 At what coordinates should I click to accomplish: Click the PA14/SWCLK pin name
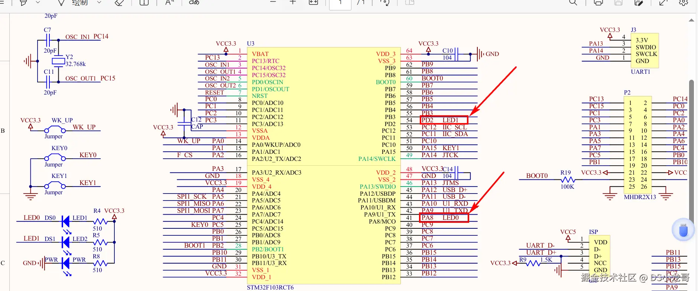[377, 159]
